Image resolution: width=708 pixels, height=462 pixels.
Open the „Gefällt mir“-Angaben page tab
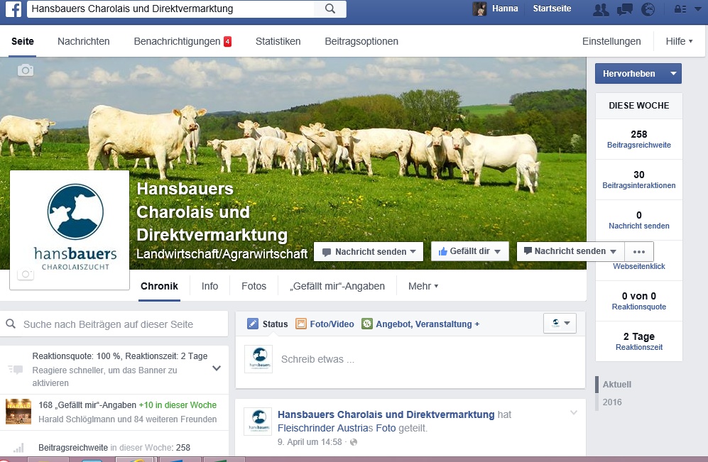tap(337, 287)
